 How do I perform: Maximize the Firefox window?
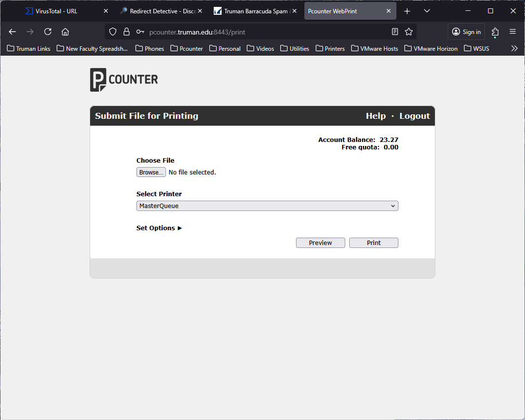[491, 11]
